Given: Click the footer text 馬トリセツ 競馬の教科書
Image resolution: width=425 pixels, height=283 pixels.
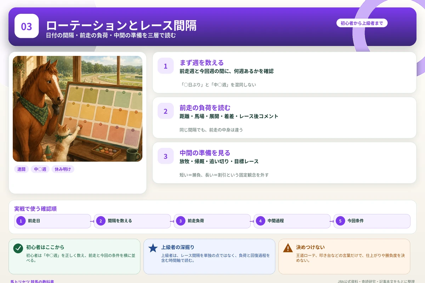Looking at the screenshot, I should 32,281.
